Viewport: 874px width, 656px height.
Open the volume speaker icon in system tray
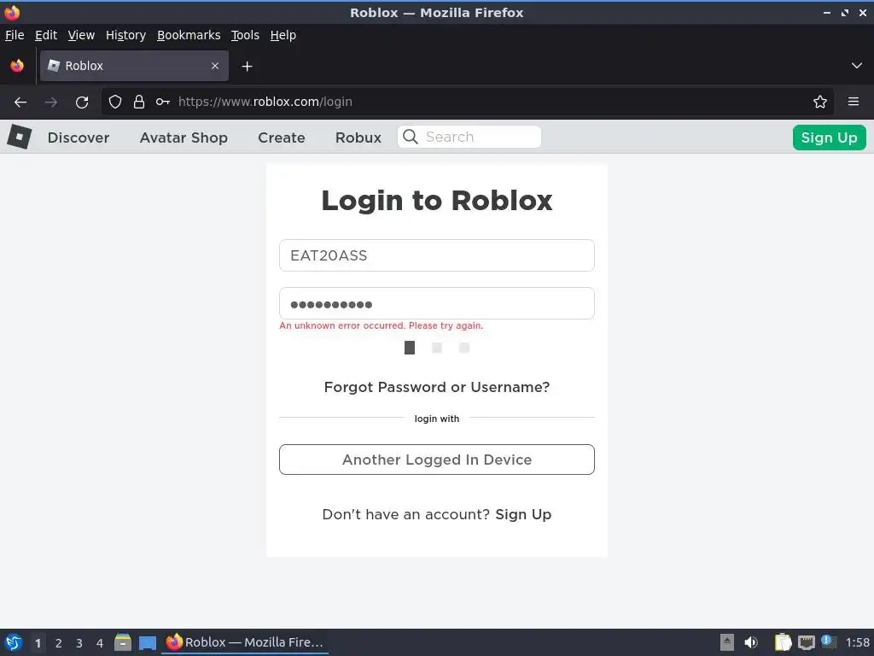point(751,642)
